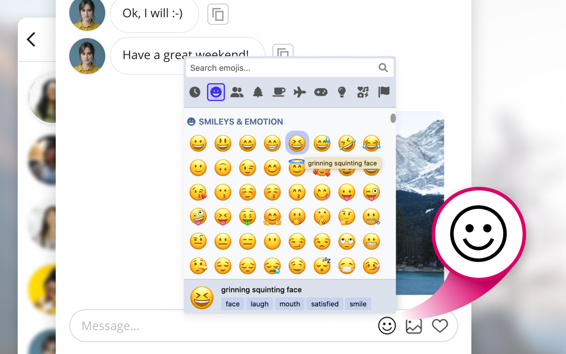Click the "mouth" keyword tag
This screenshot has width=566, height=354.
(x=290, y=304)
